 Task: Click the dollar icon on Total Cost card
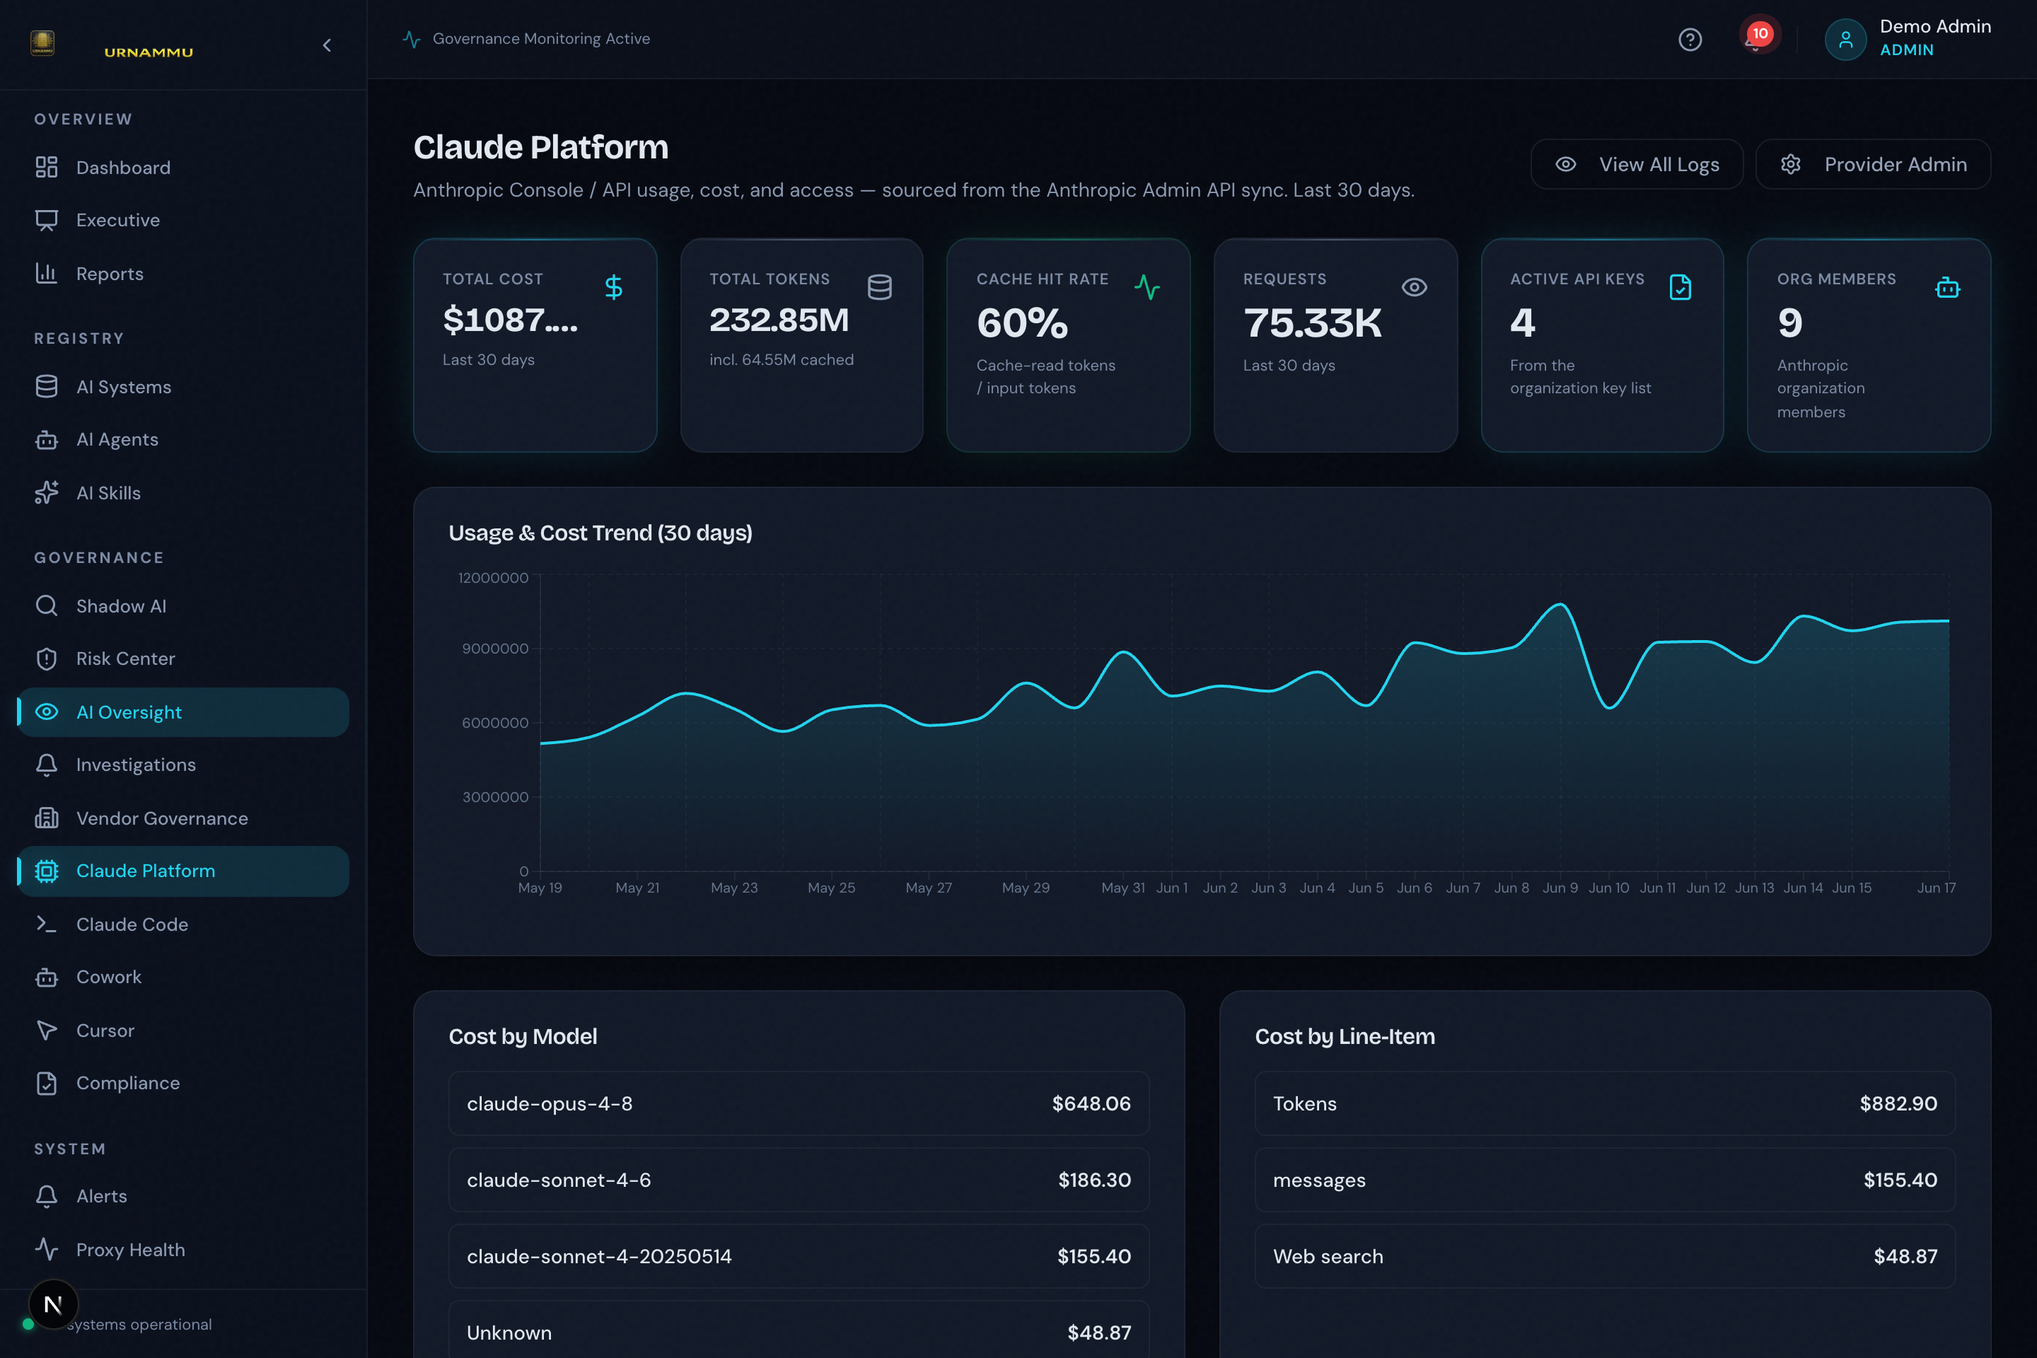click(613, 286)
